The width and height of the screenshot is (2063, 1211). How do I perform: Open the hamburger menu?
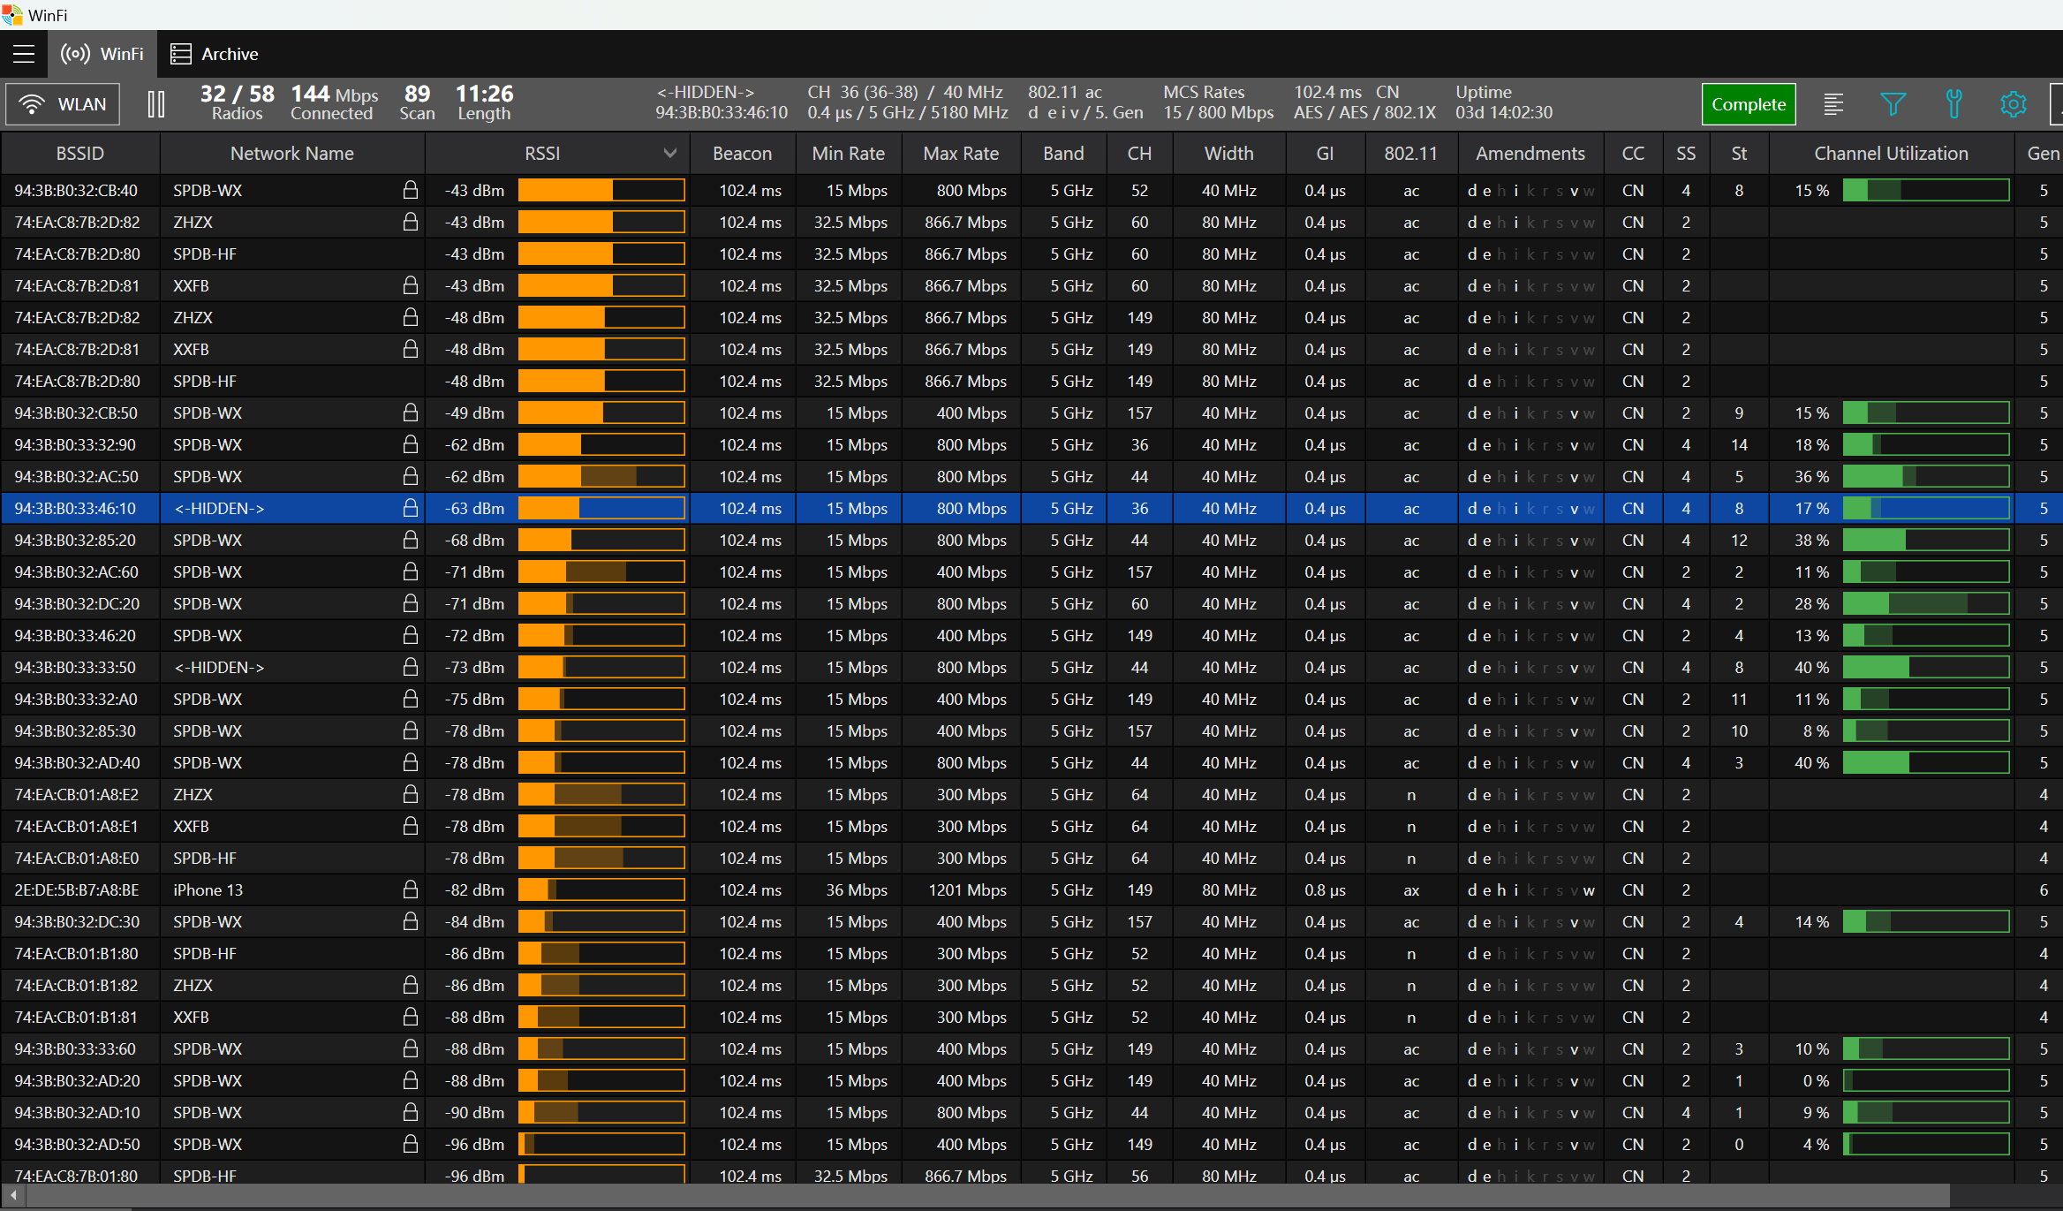[x=24, y=54]
